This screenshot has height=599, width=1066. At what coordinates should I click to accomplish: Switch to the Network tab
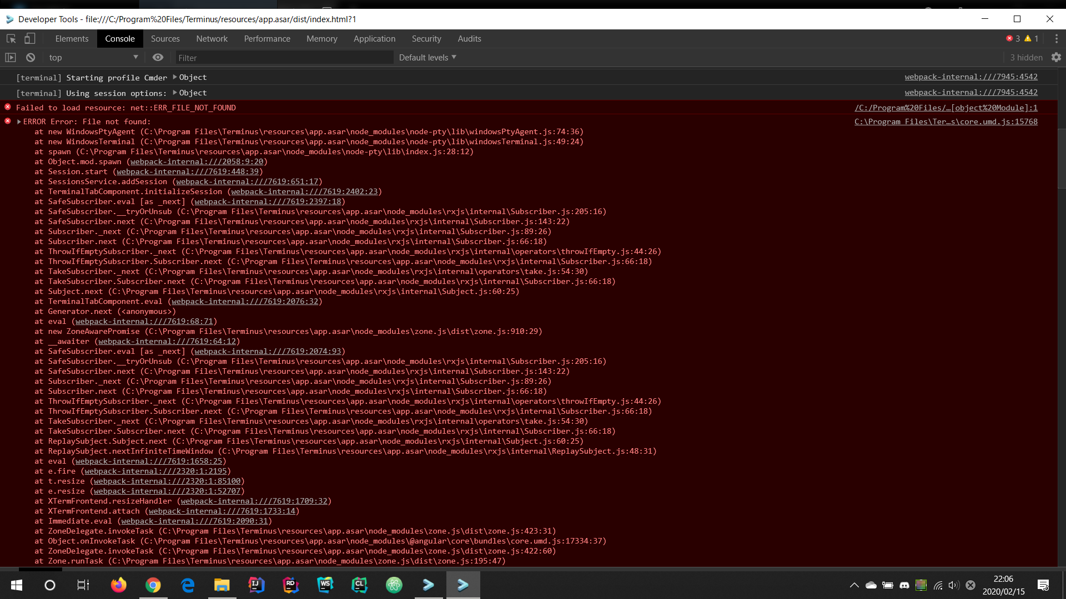coord(212,38)
